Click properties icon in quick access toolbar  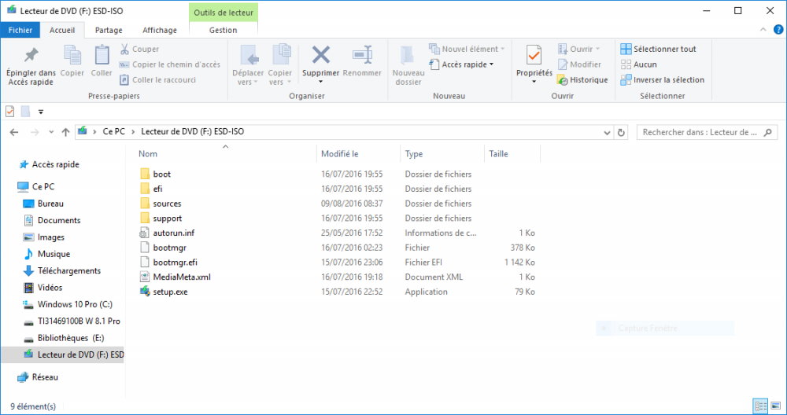(10, 112)
